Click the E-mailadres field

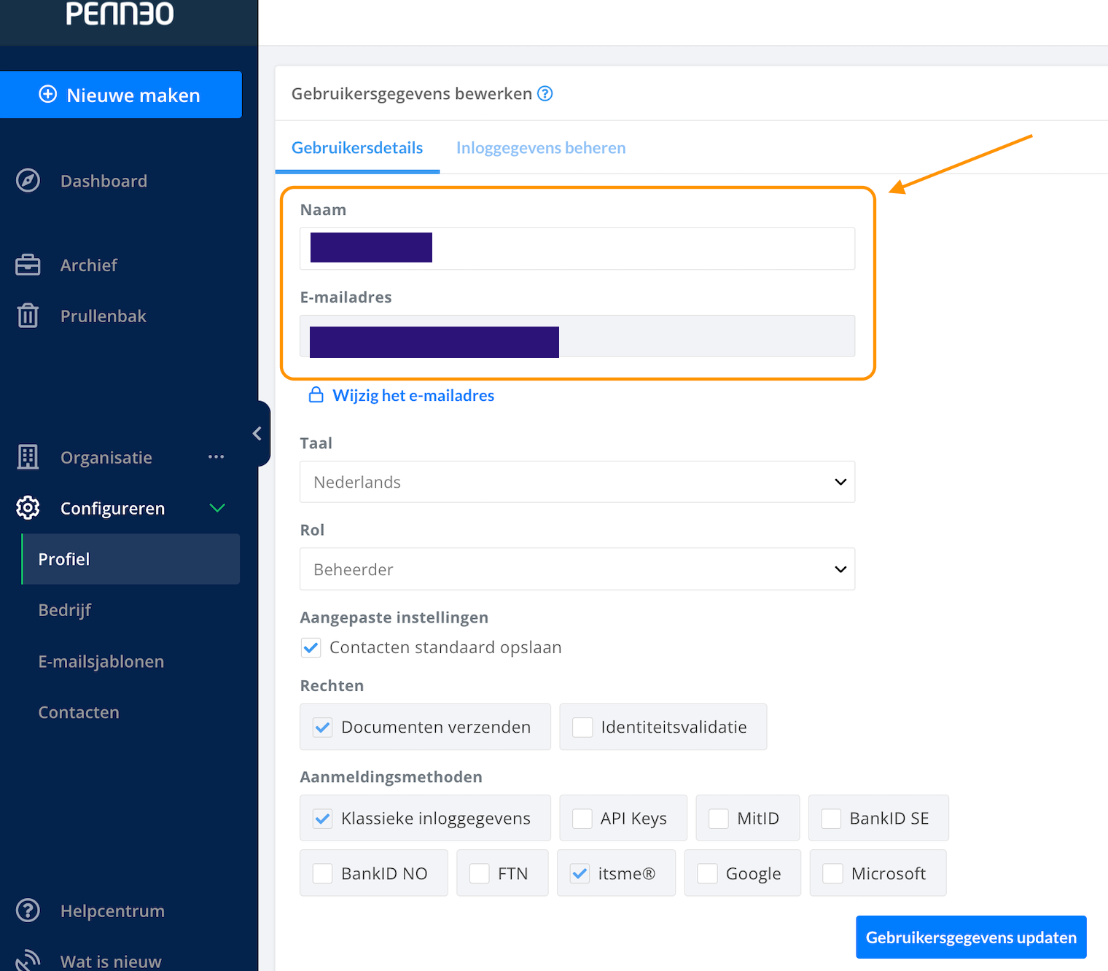tap(577, 336)
